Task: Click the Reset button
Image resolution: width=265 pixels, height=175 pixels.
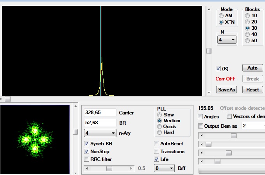Action: point(252,90)
